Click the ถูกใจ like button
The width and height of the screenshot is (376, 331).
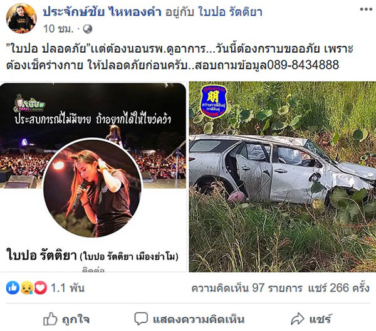[x=66, y=319]
